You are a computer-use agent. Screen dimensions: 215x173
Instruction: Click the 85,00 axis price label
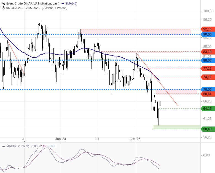[207, 47]
